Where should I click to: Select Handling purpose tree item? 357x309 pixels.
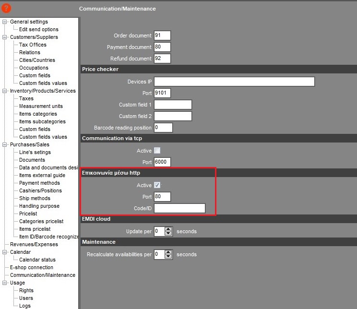[39, 206]
